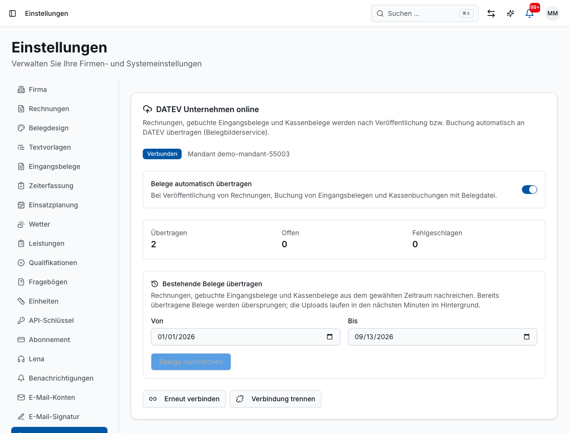Click the E-Mail-Signatur pen icon
Viewport: 569px width, 433px height.
click(21, 417)
